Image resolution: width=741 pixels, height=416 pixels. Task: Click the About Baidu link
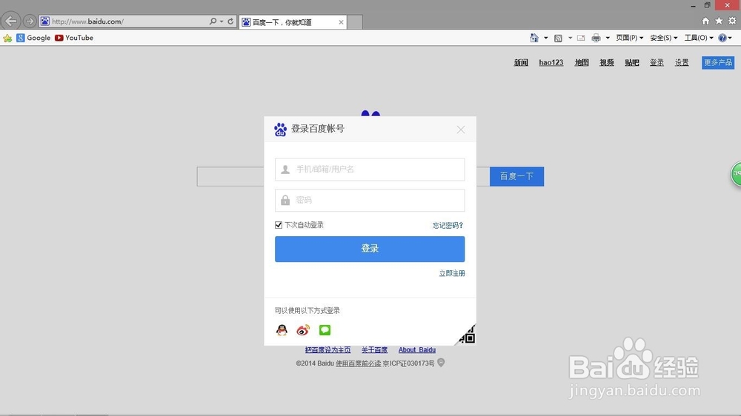(416, 350)
